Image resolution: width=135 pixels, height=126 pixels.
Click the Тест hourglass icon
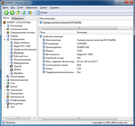pos(8,107)
